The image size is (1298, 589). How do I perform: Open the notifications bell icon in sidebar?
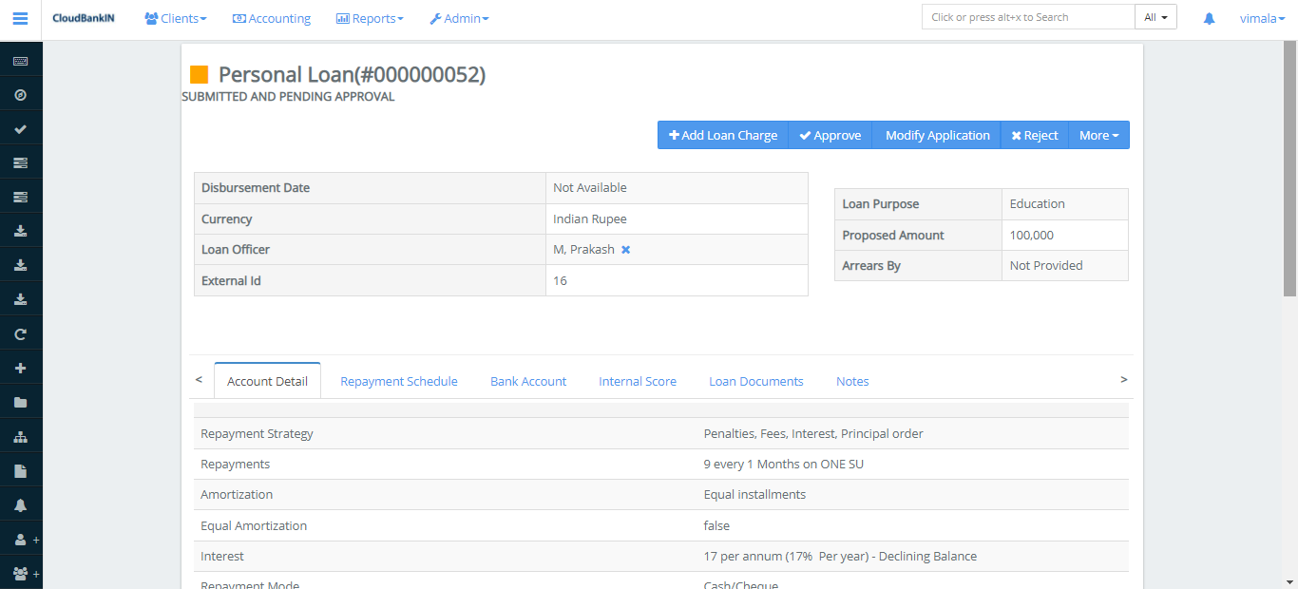coord(20,504)
